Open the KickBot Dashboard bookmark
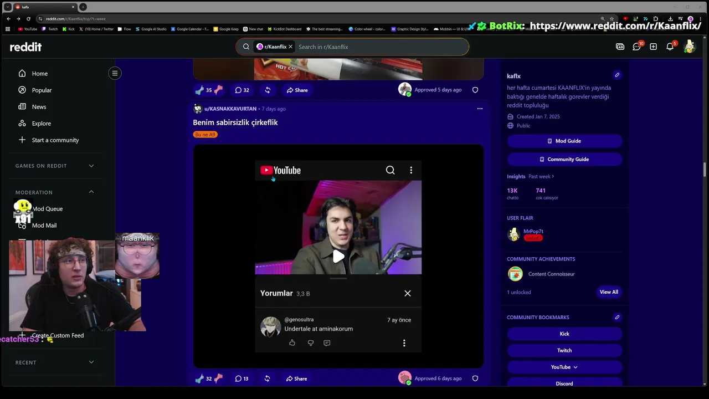This screenshot has width=709, height=399. tap(285, 29)
